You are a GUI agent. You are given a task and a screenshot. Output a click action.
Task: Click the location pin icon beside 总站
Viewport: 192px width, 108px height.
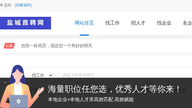coord(1,5)
